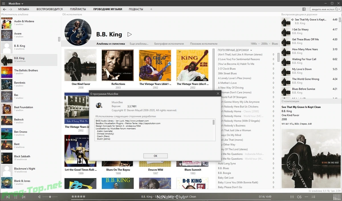Click the artist list scrollbar

point(59,39)
